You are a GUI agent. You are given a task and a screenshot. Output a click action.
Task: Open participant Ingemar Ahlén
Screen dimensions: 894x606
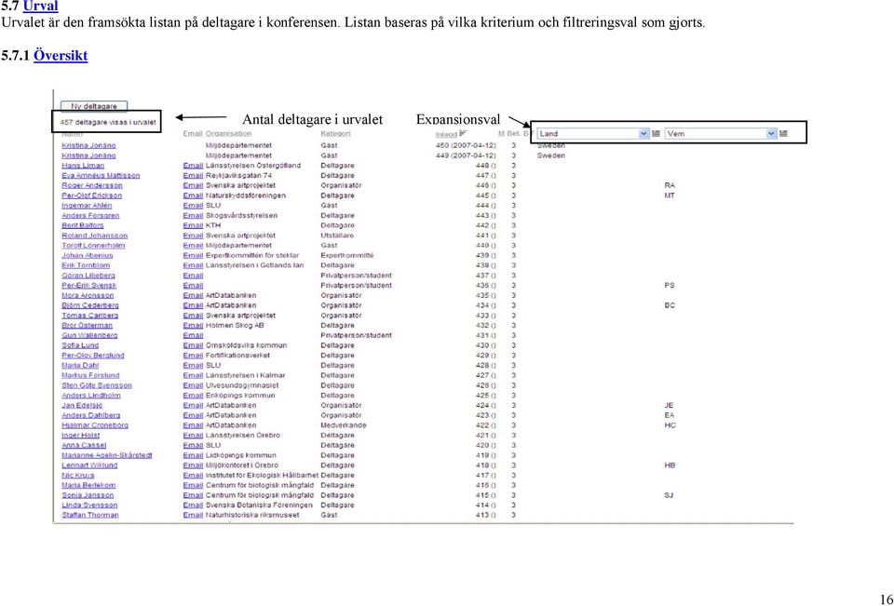coord(88,205)
